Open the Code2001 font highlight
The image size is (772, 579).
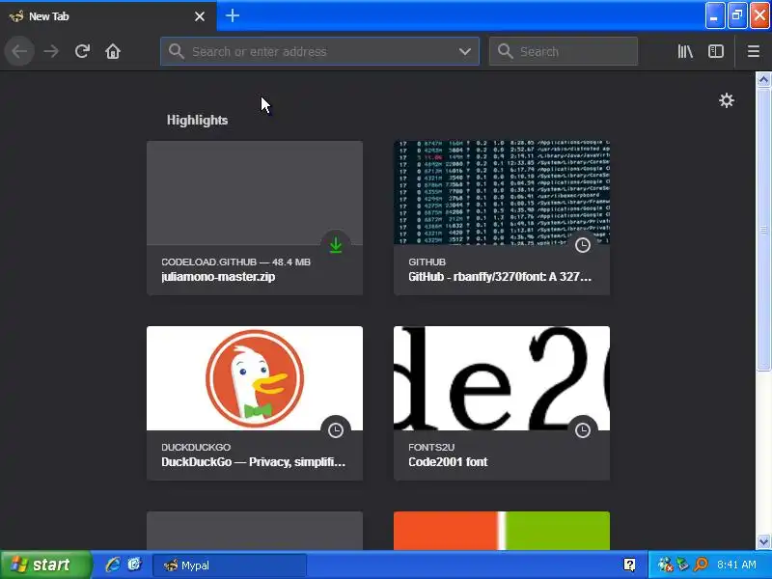pos(502,403)
